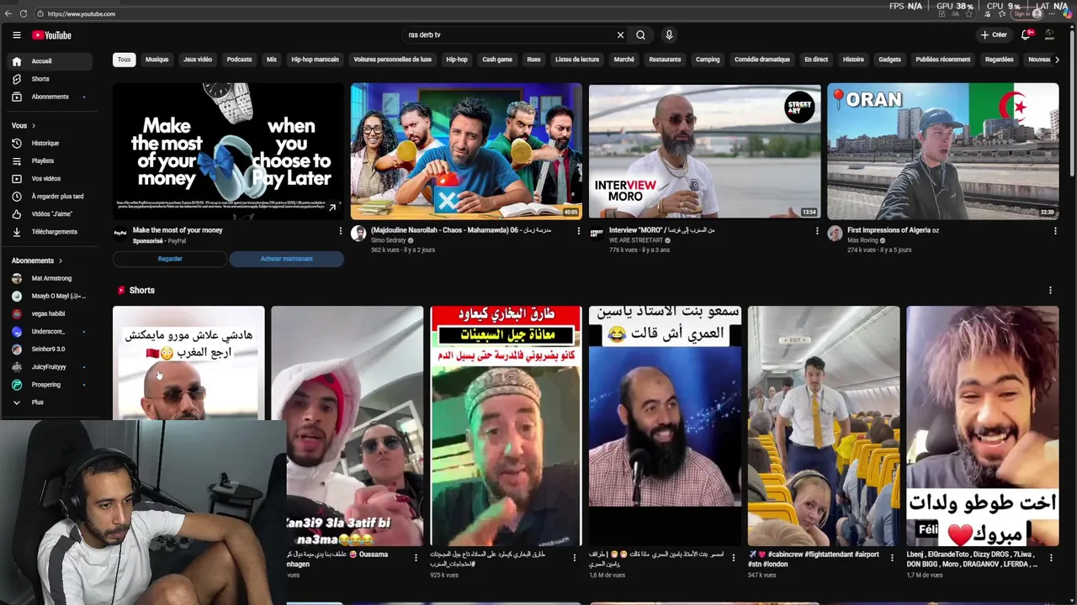Open the YouTube hamburger guide menu
The height and width of the screenshot is (605, 1077).
[x=16, y=35]
